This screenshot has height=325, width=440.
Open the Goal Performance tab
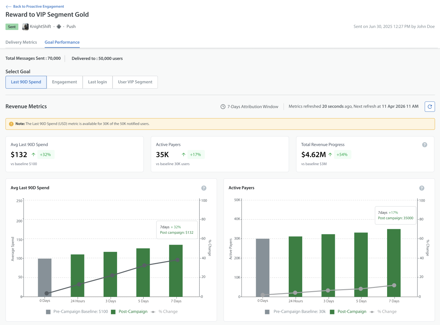(x=62, y=42)
